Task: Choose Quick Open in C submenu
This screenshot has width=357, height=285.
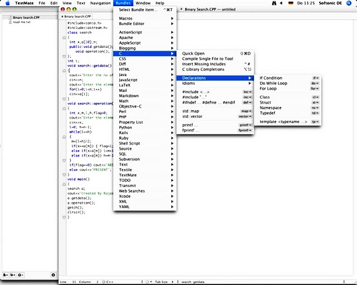Action: (x=215, y=53)
